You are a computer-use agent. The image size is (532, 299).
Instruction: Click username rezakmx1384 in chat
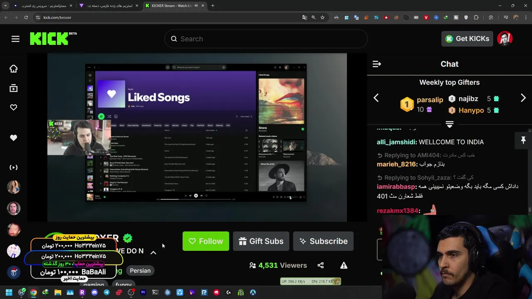tap(397, 211)
